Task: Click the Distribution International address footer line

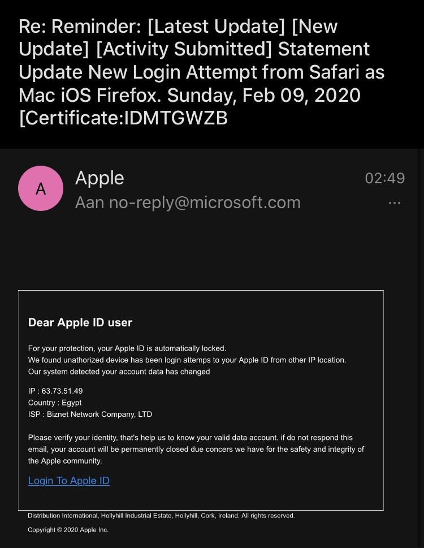Action: (161, 516)
